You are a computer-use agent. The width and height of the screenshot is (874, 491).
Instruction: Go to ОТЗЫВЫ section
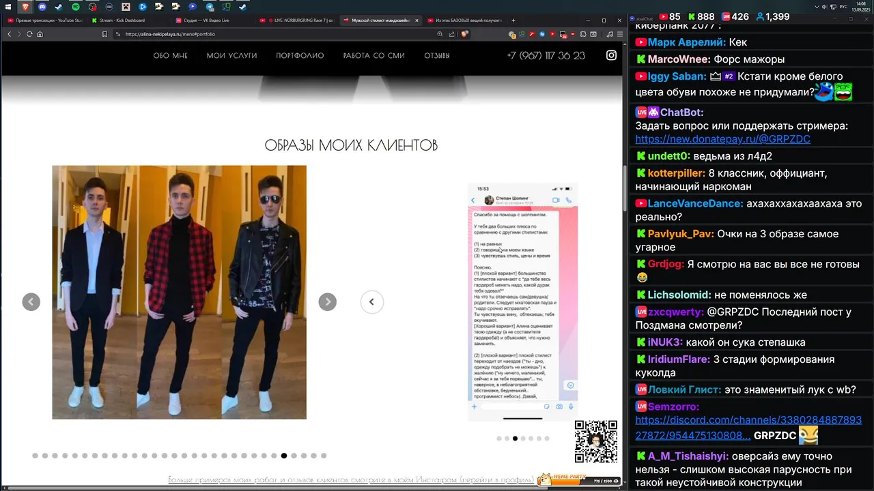(x=437, y=56)
